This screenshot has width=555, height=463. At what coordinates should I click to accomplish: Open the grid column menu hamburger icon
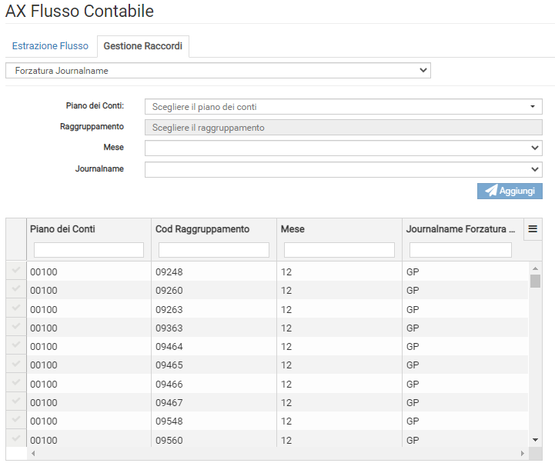coord(532,228)
